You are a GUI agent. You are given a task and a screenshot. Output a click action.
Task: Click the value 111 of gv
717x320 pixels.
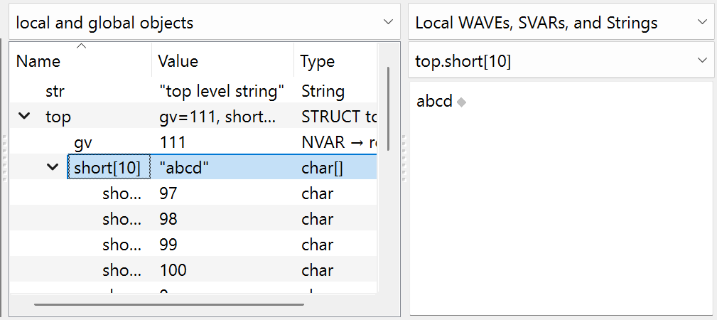173,142
